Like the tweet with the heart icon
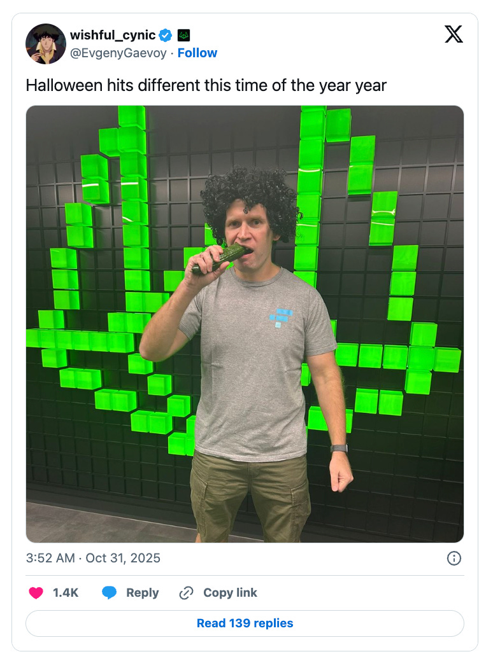The height and width of the screenshot is (668, 493). point(36,592)
